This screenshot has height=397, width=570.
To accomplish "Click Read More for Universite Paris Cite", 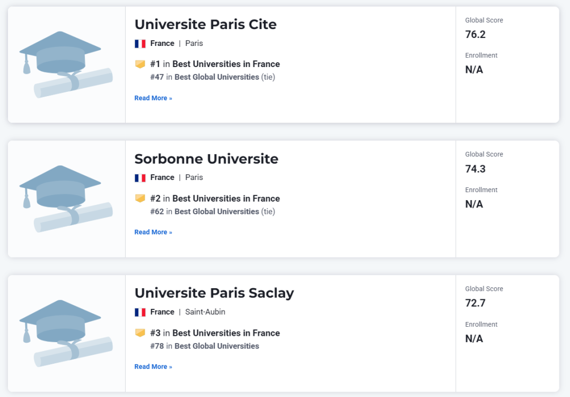I will tap(153, 98).
